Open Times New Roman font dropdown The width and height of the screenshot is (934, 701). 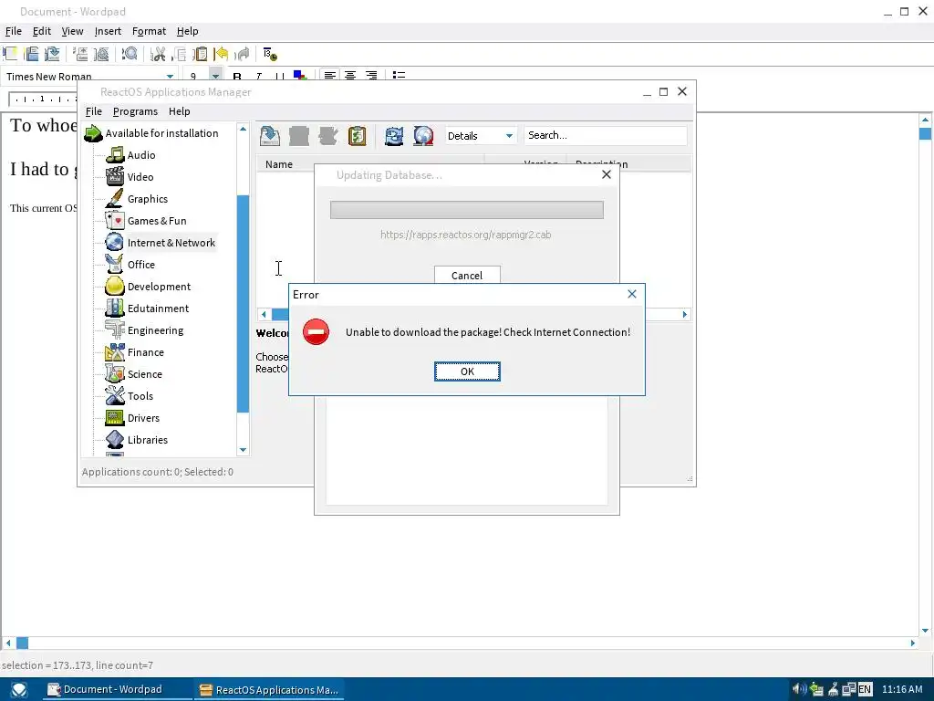170,77
